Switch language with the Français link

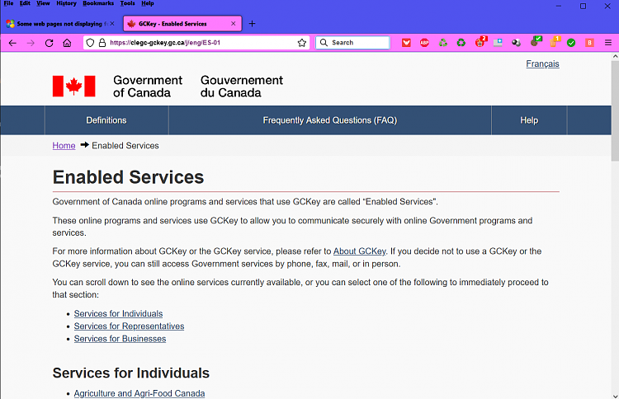pos(542,63)
